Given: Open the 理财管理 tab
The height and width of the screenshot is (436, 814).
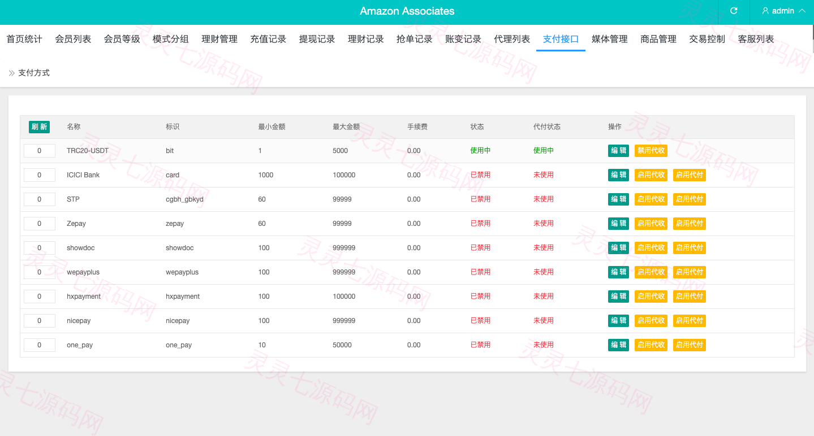Looking at the screenshot, I should 219,39.
